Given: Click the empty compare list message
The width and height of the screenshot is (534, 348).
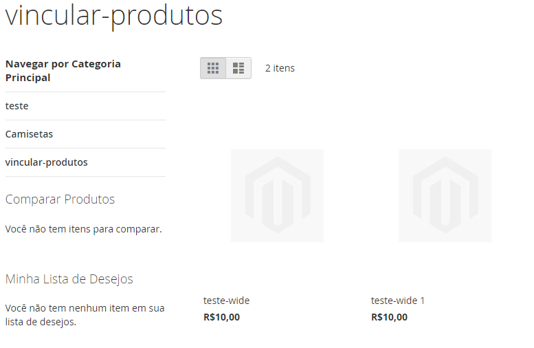Looking at the screenshot, I should (x=83, y=229).
